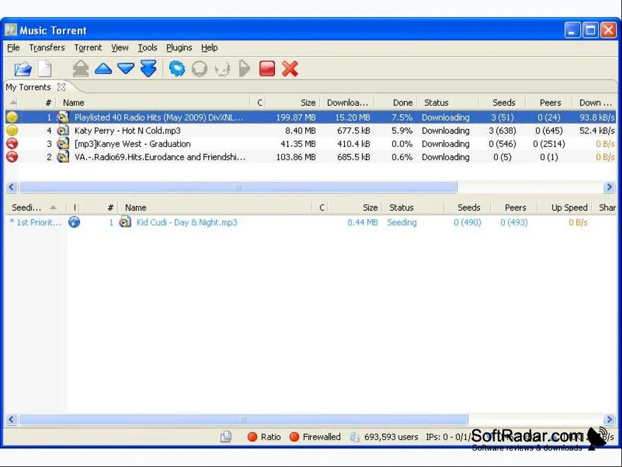
Task: Close the My Torrents tab with its X
Action: pyautogui.click(x=61, y=87)
